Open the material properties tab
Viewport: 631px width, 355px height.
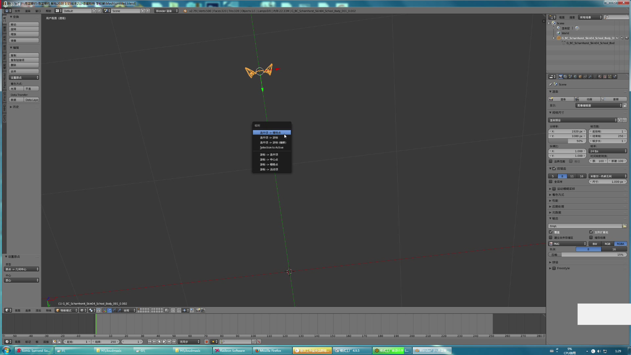(x=600, y=77)
